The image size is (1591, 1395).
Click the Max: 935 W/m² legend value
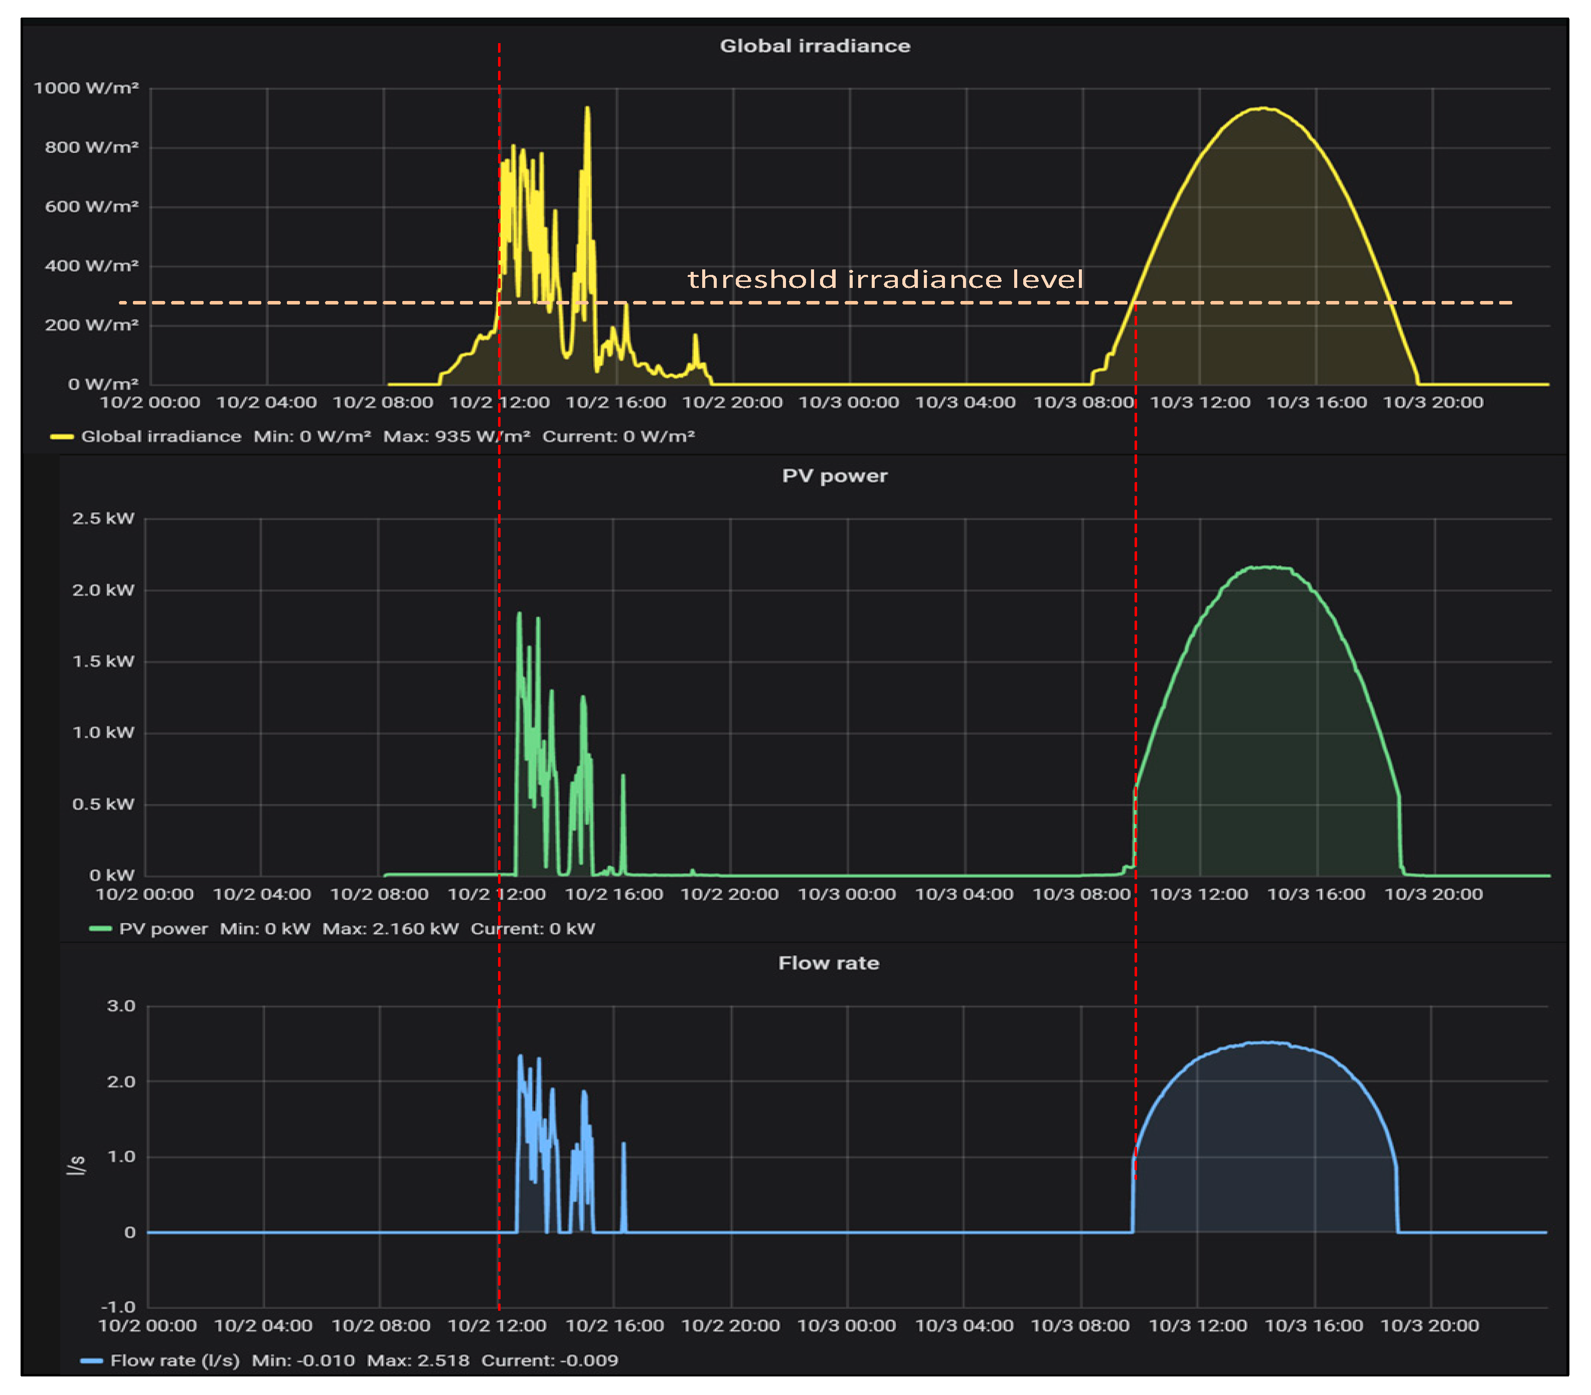pos(456,437)
